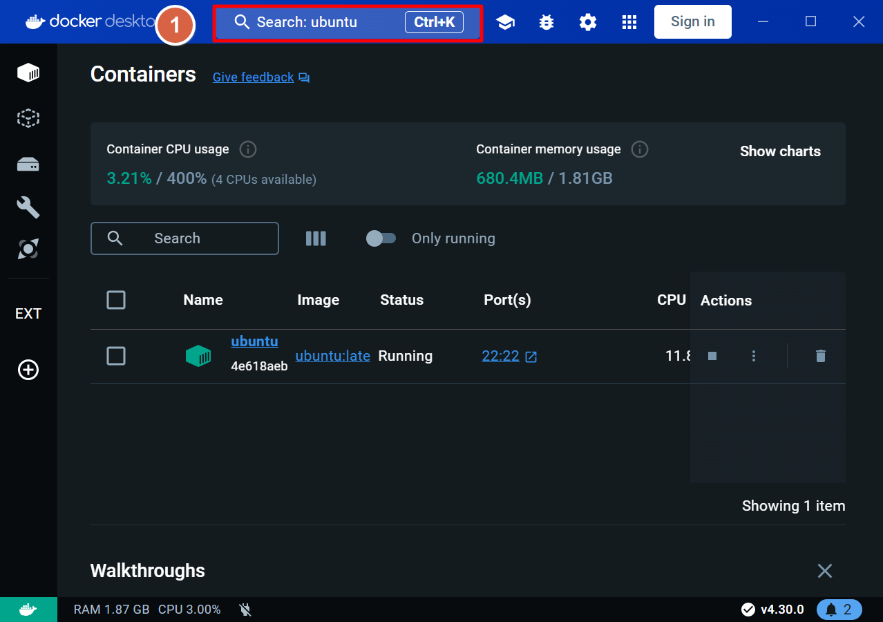
Task: Sort by the Name column header
Action: 203,300
